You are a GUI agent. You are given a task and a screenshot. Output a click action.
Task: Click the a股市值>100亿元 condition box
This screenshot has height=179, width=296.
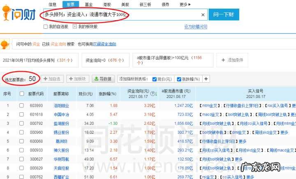(x=173, y=60)
